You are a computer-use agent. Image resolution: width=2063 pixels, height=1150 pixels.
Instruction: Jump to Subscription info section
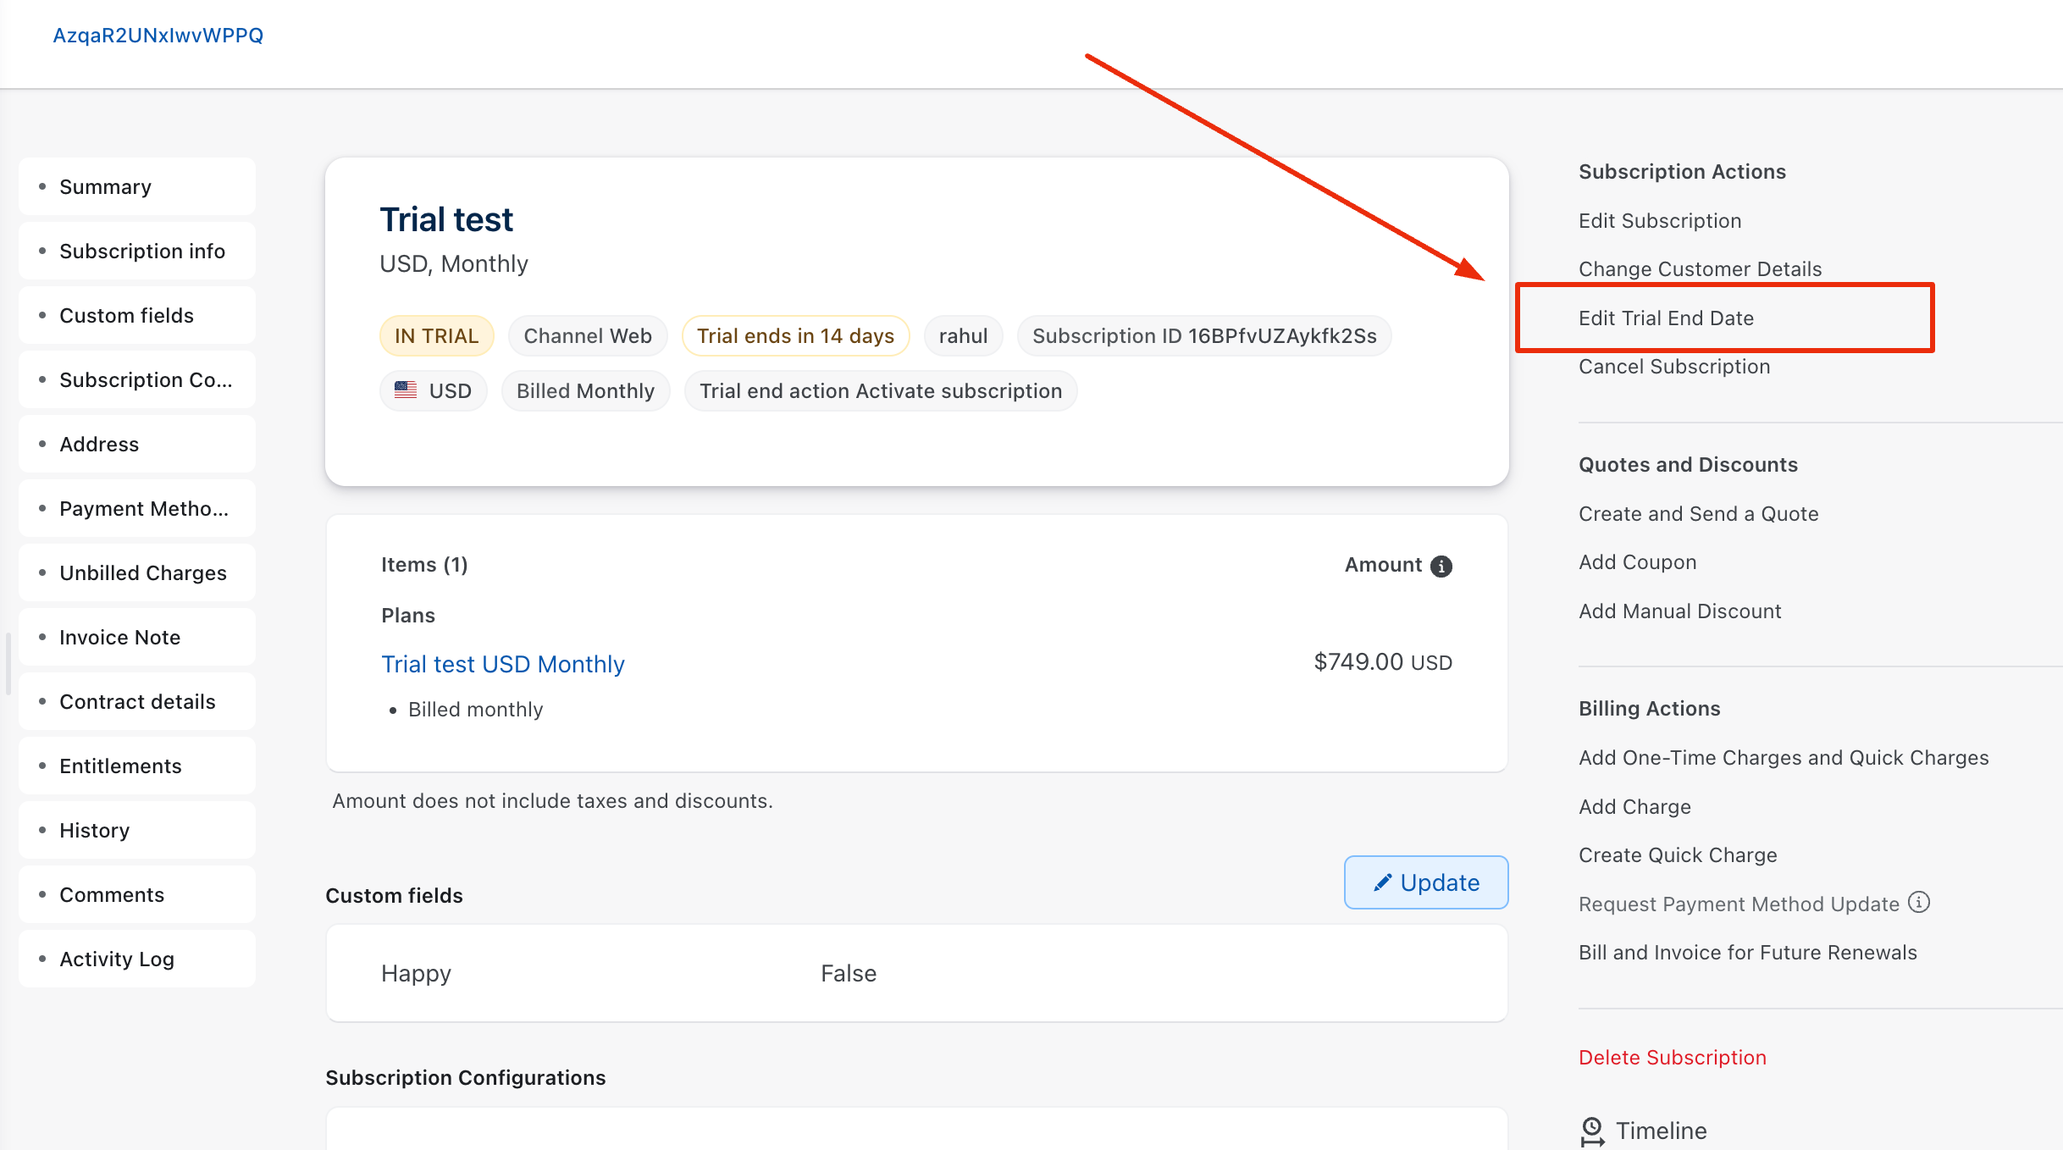point(141,251)
